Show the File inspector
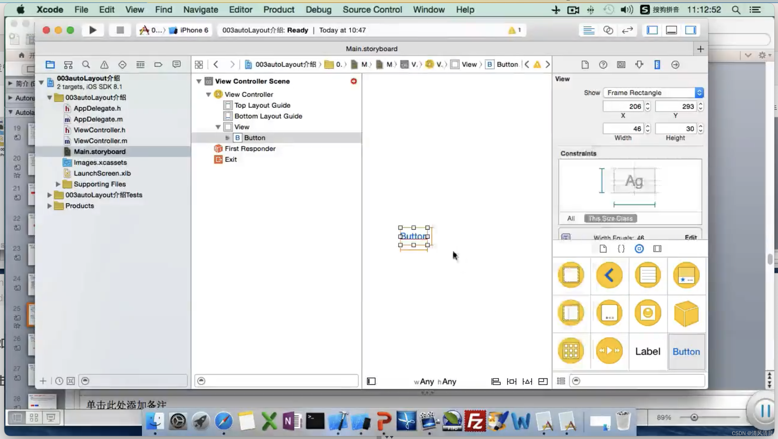Screen dimensions: 778x439 [x=585, y=65]
